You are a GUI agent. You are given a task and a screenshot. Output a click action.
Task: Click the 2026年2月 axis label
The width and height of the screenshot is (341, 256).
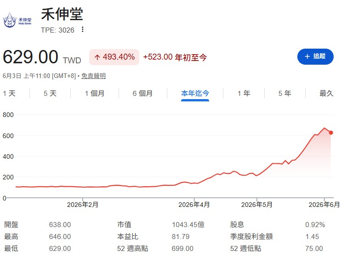[x=83, y=205]
